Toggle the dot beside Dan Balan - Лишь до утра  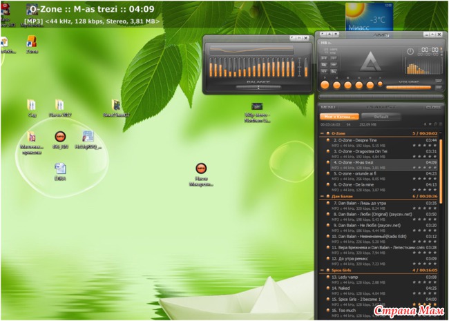click(x=328, y=203)
